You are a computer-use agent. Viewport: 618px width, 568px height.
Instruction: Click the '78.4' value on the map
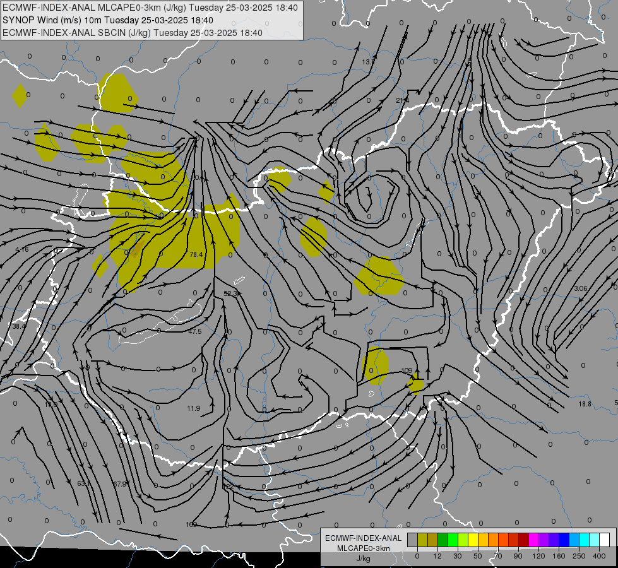(196, 254)
